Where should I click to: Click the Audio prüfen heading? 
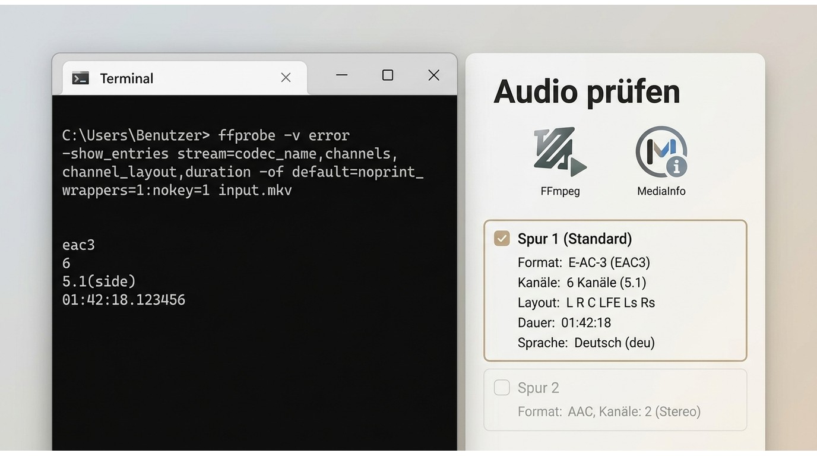[x=587, y=91]
